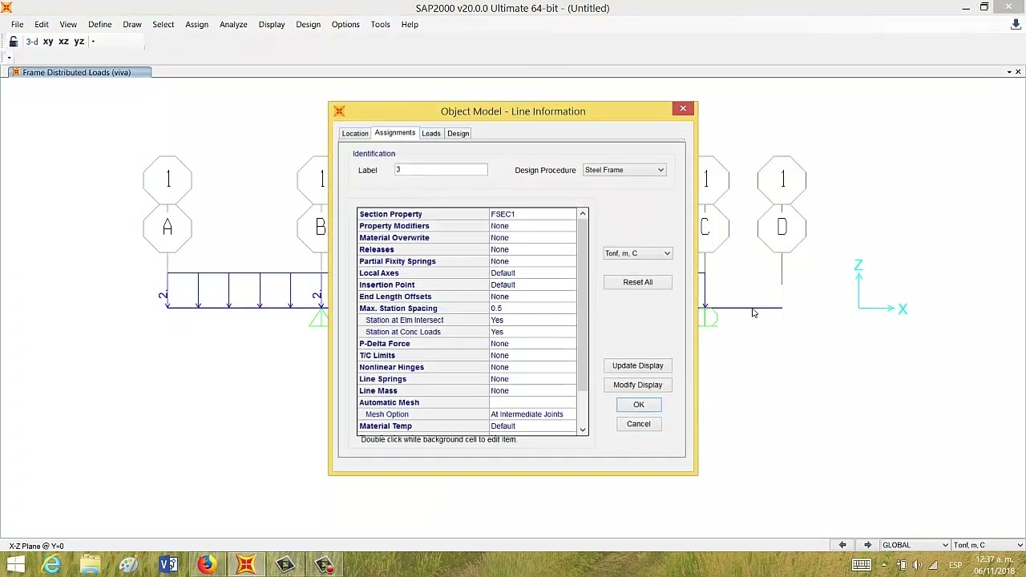Click the Nonlinear Hinges None value
Image resolution: width=1026 pixels, height=577 pixels.
point(532,367)
